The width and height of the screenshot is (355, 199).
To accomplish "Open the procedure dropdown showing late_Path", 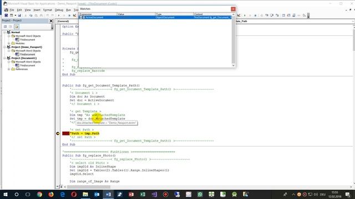I will point(353,21).
